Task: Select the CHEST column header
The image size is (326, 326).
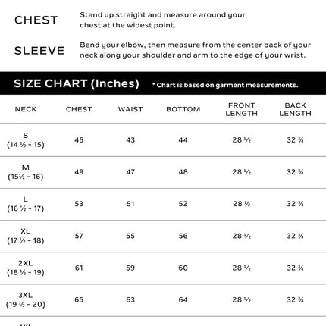Action: coord(79,109)
